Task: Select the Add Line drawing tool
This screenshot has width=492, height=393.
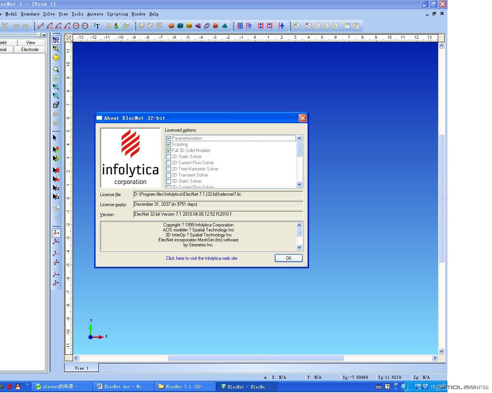Action: 41,26
